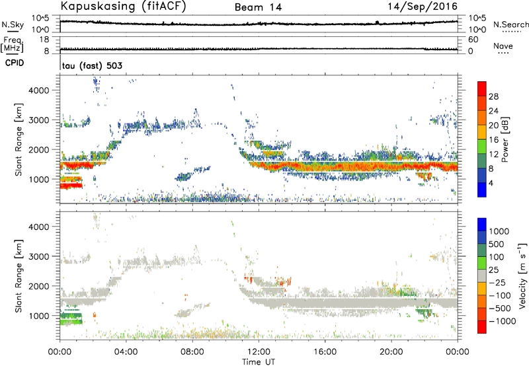Viewport: 529px width, 366px height.
Task: Click the 'Kapuskasing (fitACF)' title text
Action: 123,7
